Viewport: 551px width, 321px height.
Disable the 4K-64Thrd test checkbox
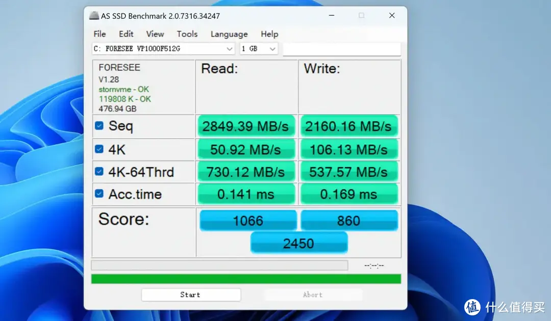[99, 172]
